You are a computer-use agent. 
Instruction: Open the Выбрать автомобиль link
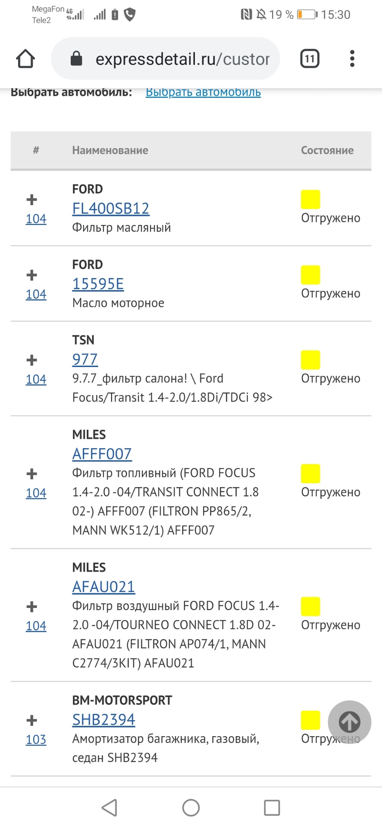(203, 92)
